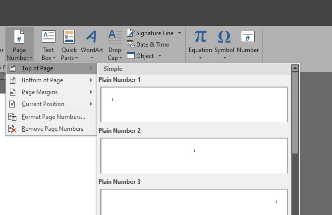Insert an Equation using pi icon
Image resolution: width=332 pixels, height=215 pixels.
coord(200,38)
